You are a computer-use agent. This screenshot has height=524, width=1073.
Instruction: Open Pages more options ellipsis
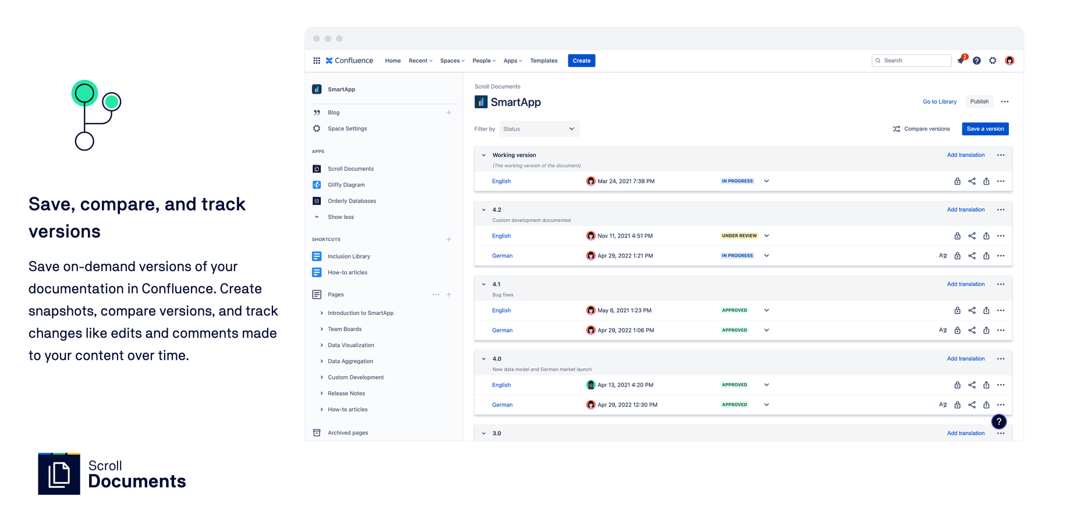[x=435, y=295]
